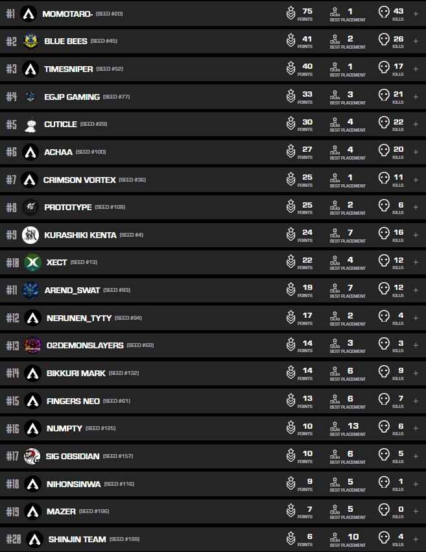Image resolution: width=426 pixels, height=552 pixels.
Task: Open the Nerunen_Tyty team name link
Action: 78,318
